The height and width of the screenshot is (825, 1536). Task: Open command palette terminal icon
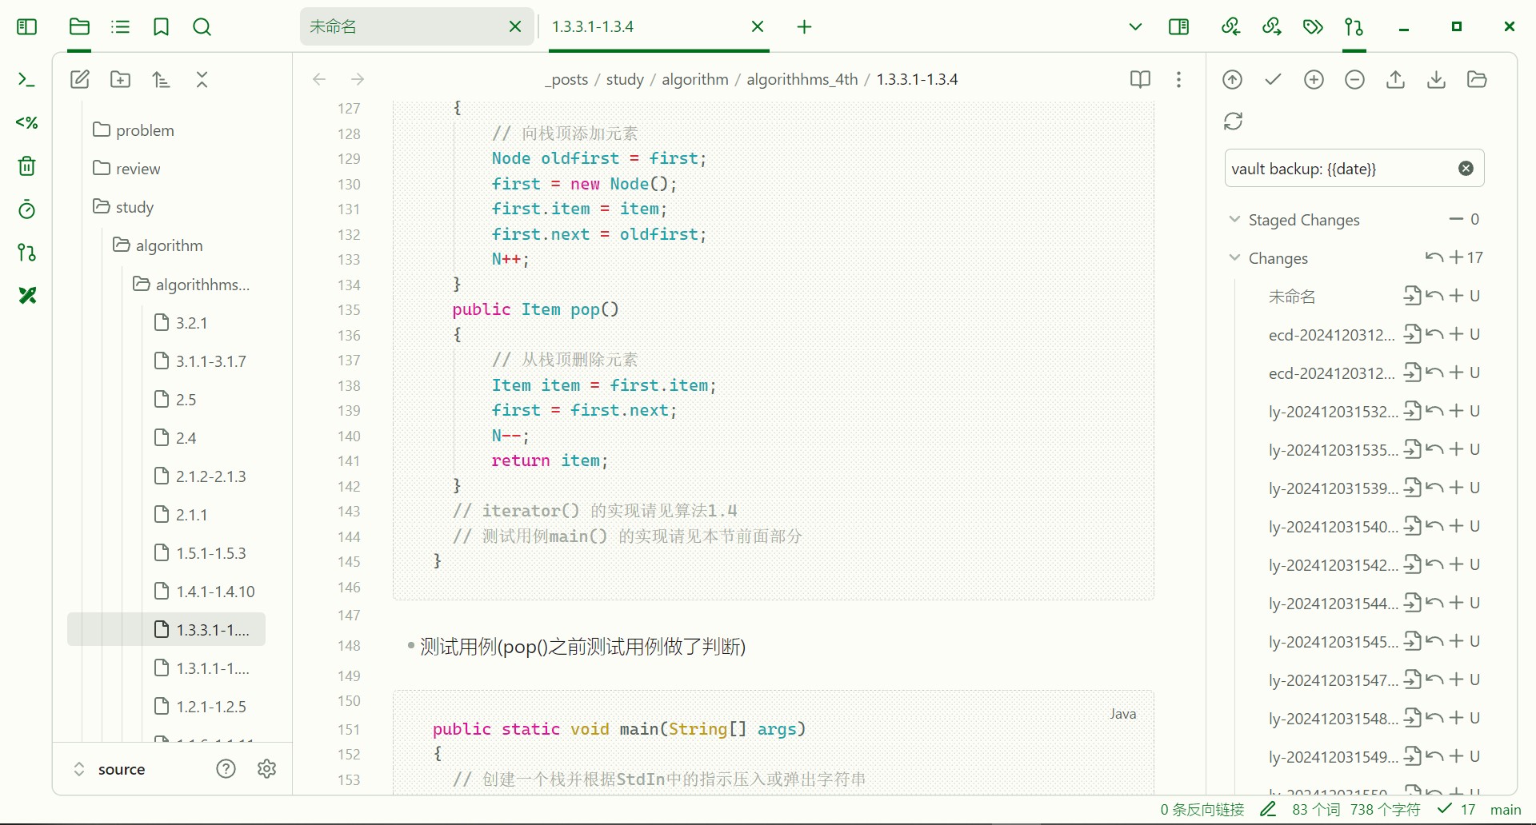[26, 79]
